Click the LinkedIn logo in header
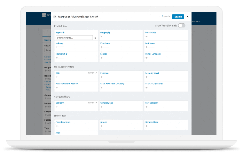Screen dimensions: 243x158 (x=44, y=15)
